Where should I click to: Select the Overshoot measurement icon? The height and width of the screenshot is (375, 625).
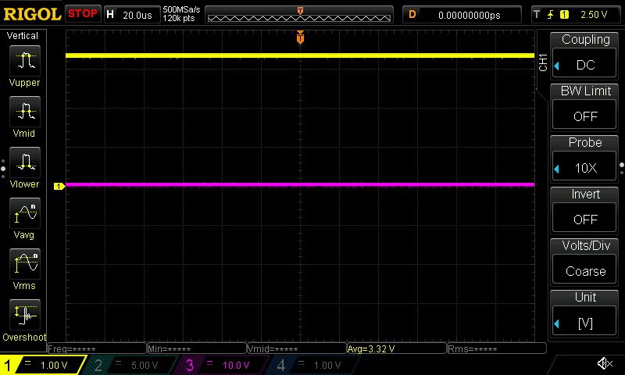pyautogui.click(x=25, y=315)
